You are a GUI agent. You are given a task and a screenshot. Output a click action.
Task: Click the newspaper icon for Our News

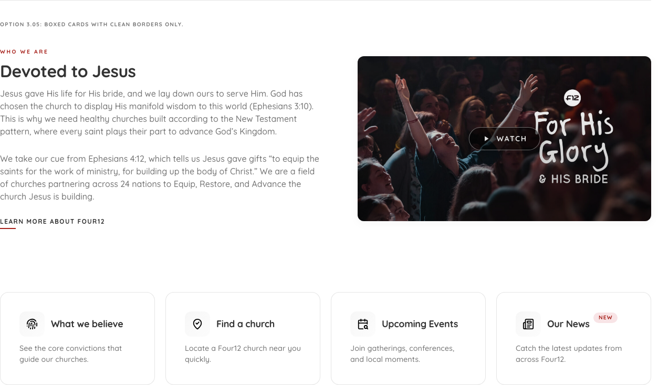(x=528, y=324)
